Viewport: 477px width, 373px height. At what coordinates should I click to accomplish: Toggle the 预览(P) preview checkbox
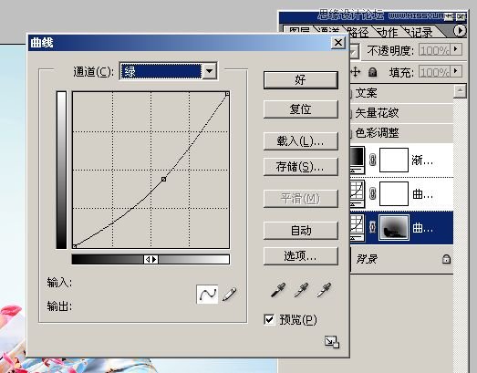269,320
